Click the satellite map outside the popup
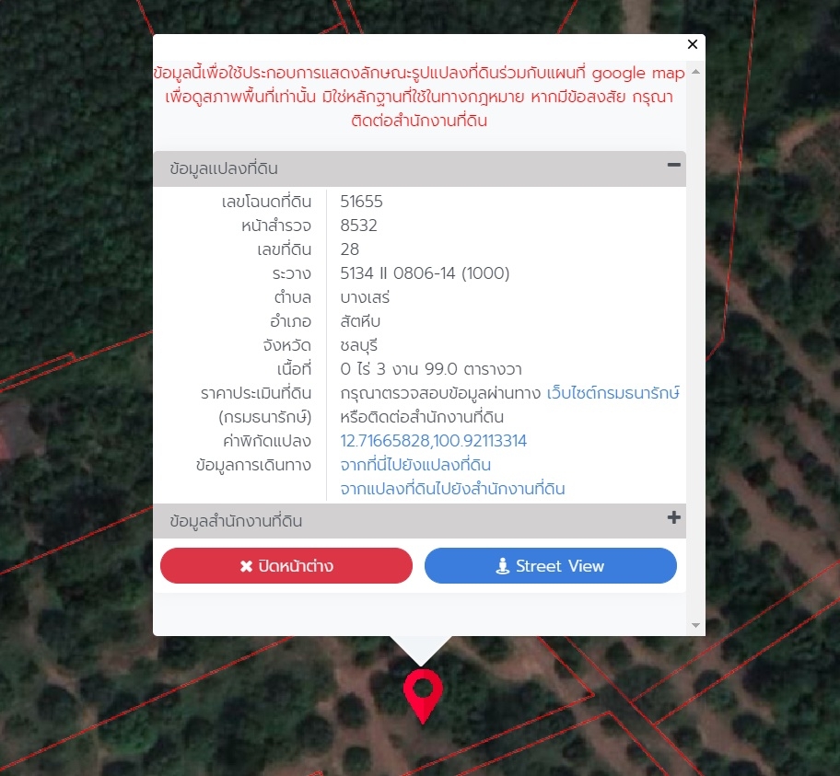Screen dimensions: 840x776 [75, 214]
